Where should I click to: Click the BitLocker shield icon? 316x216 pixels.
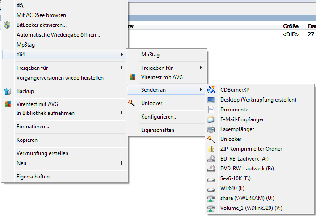7,25
